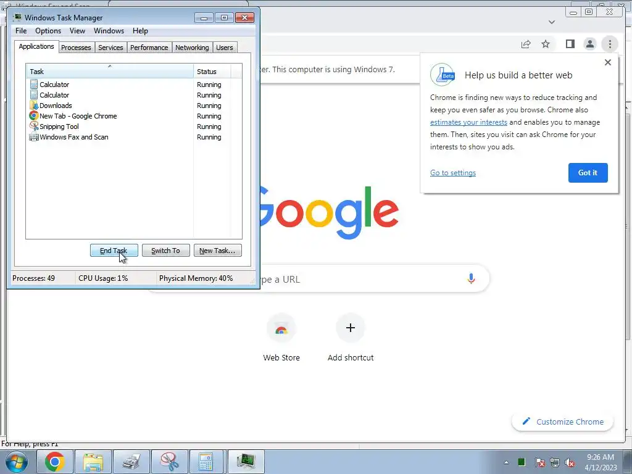This screenshot has height=474, width=632.
Task: Click the muted volume tray icon
Action: point(570,462)
